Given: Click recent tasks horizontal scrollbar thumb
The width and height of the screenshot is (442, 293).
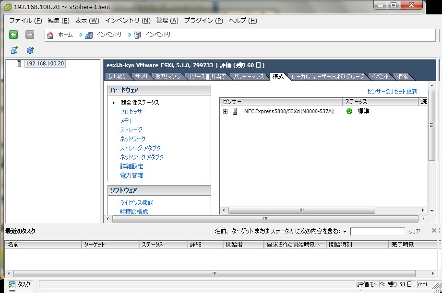Looking at the screenshot, I should tap(215, 273).
